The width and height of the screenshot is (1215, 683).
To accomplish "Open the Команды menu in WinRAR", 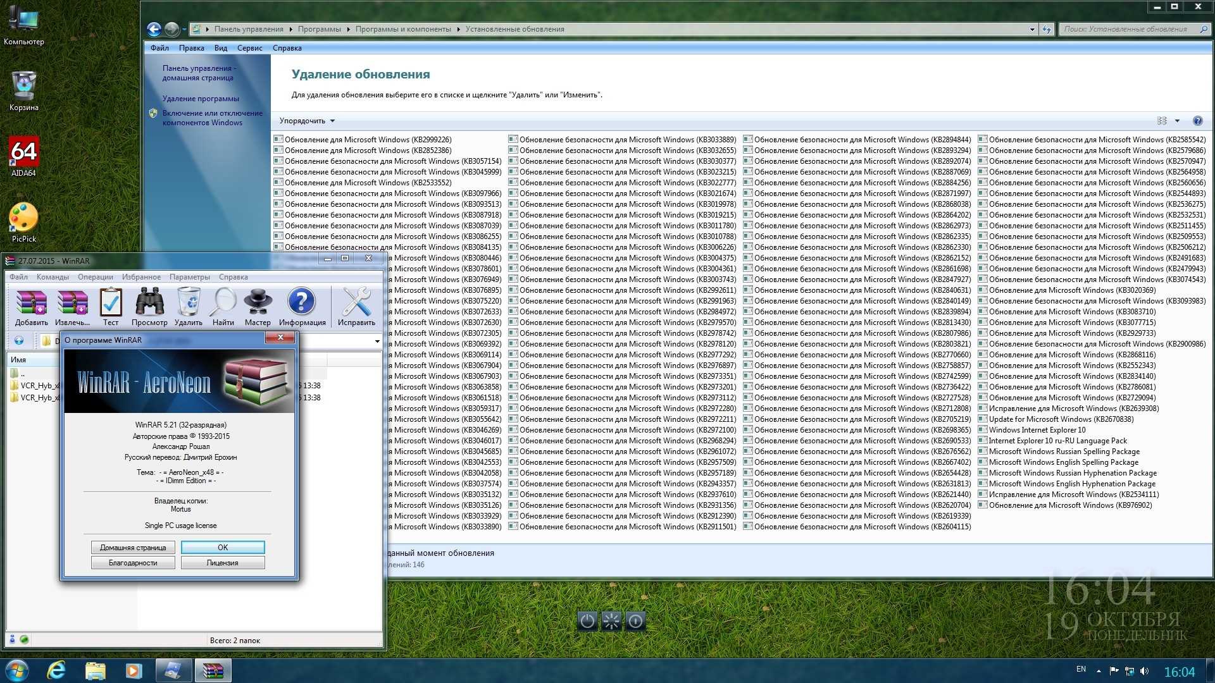I will tap(53, 277).
